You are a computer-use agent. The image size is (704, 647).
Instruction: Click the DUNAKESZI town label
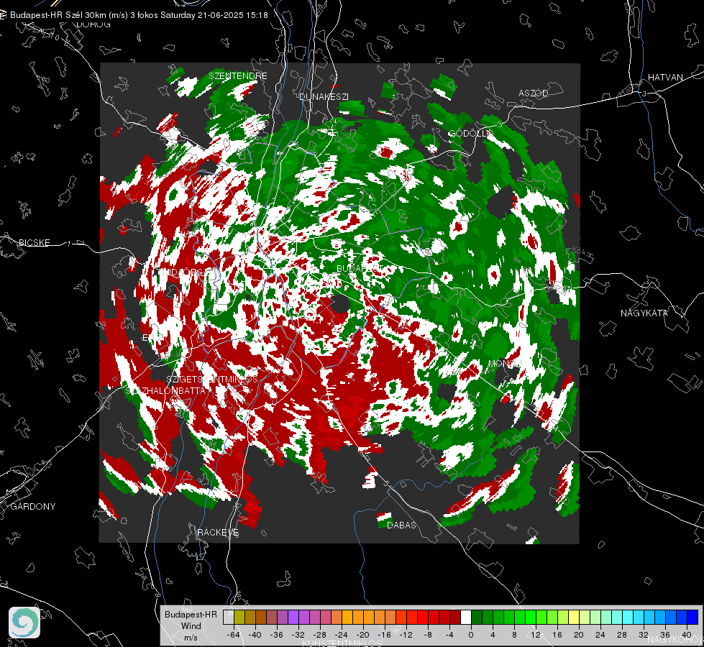click(324, 96)
